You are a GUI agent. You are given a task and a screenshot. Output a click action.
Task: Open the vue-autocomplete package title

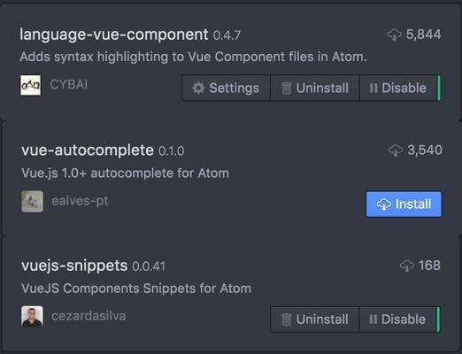tap(88, 150)
